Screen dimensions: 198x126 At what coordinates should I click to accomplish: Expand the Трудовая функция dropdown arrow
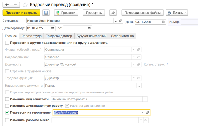134,78
